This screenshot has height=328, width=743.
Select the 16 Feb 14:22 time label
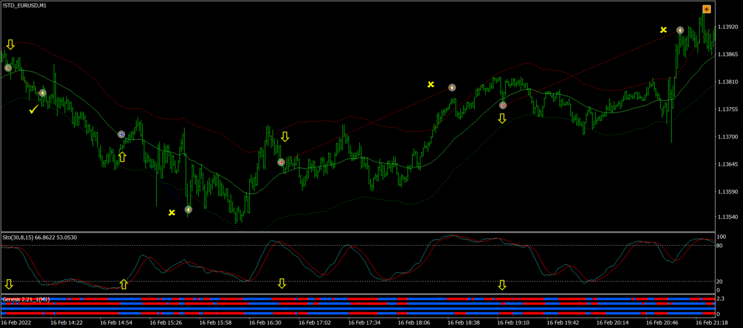(67, 323)
